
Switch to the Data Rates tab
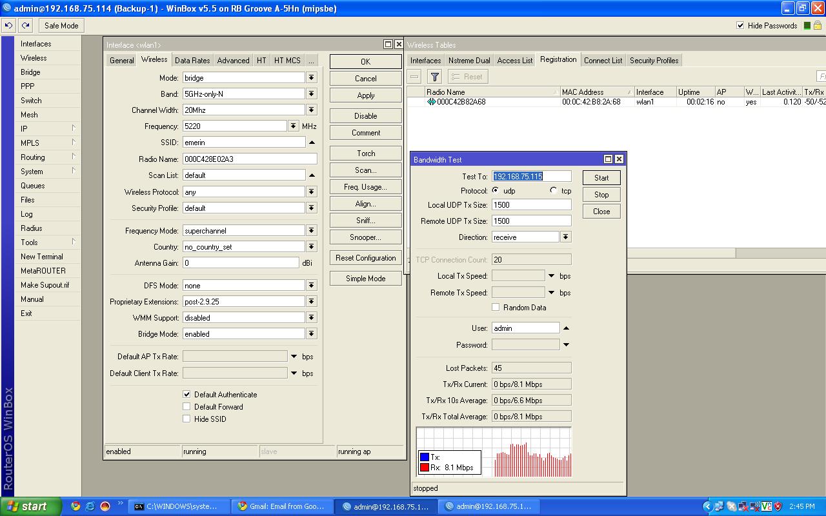tap(192, 61)
